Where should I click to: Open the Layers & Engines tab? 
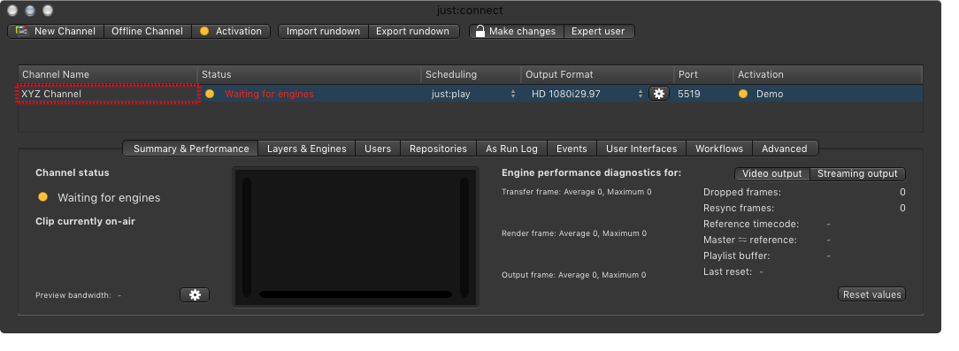click(x=306, y=149)
